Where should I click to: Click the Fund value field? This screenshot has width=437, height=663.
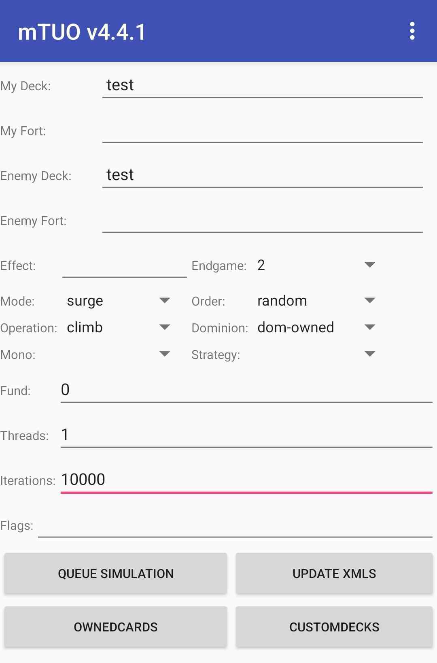(x=246, y=390)
